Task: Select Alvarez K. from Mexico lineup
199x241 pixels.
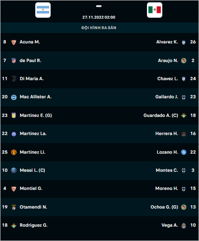Action: click(x=167, y=42)
